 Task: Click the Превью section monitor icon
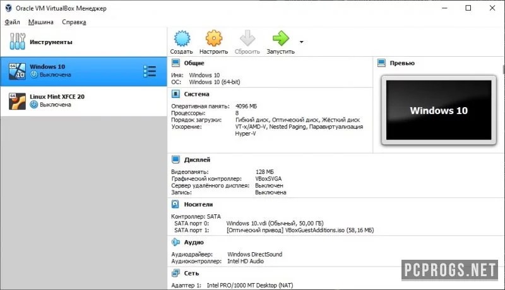click(381, 63)
